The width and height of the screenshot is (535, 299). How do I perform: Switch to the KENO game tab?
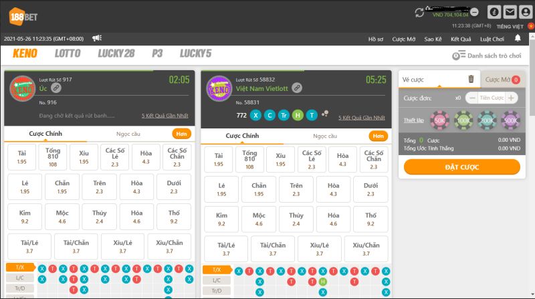[x=25, y=54]
